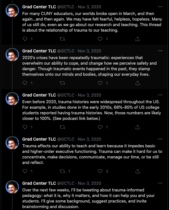This screenshot has height=210, width=169.
Task: Retweet the first tweet about CUNY educators
Action: pos(63,39)
